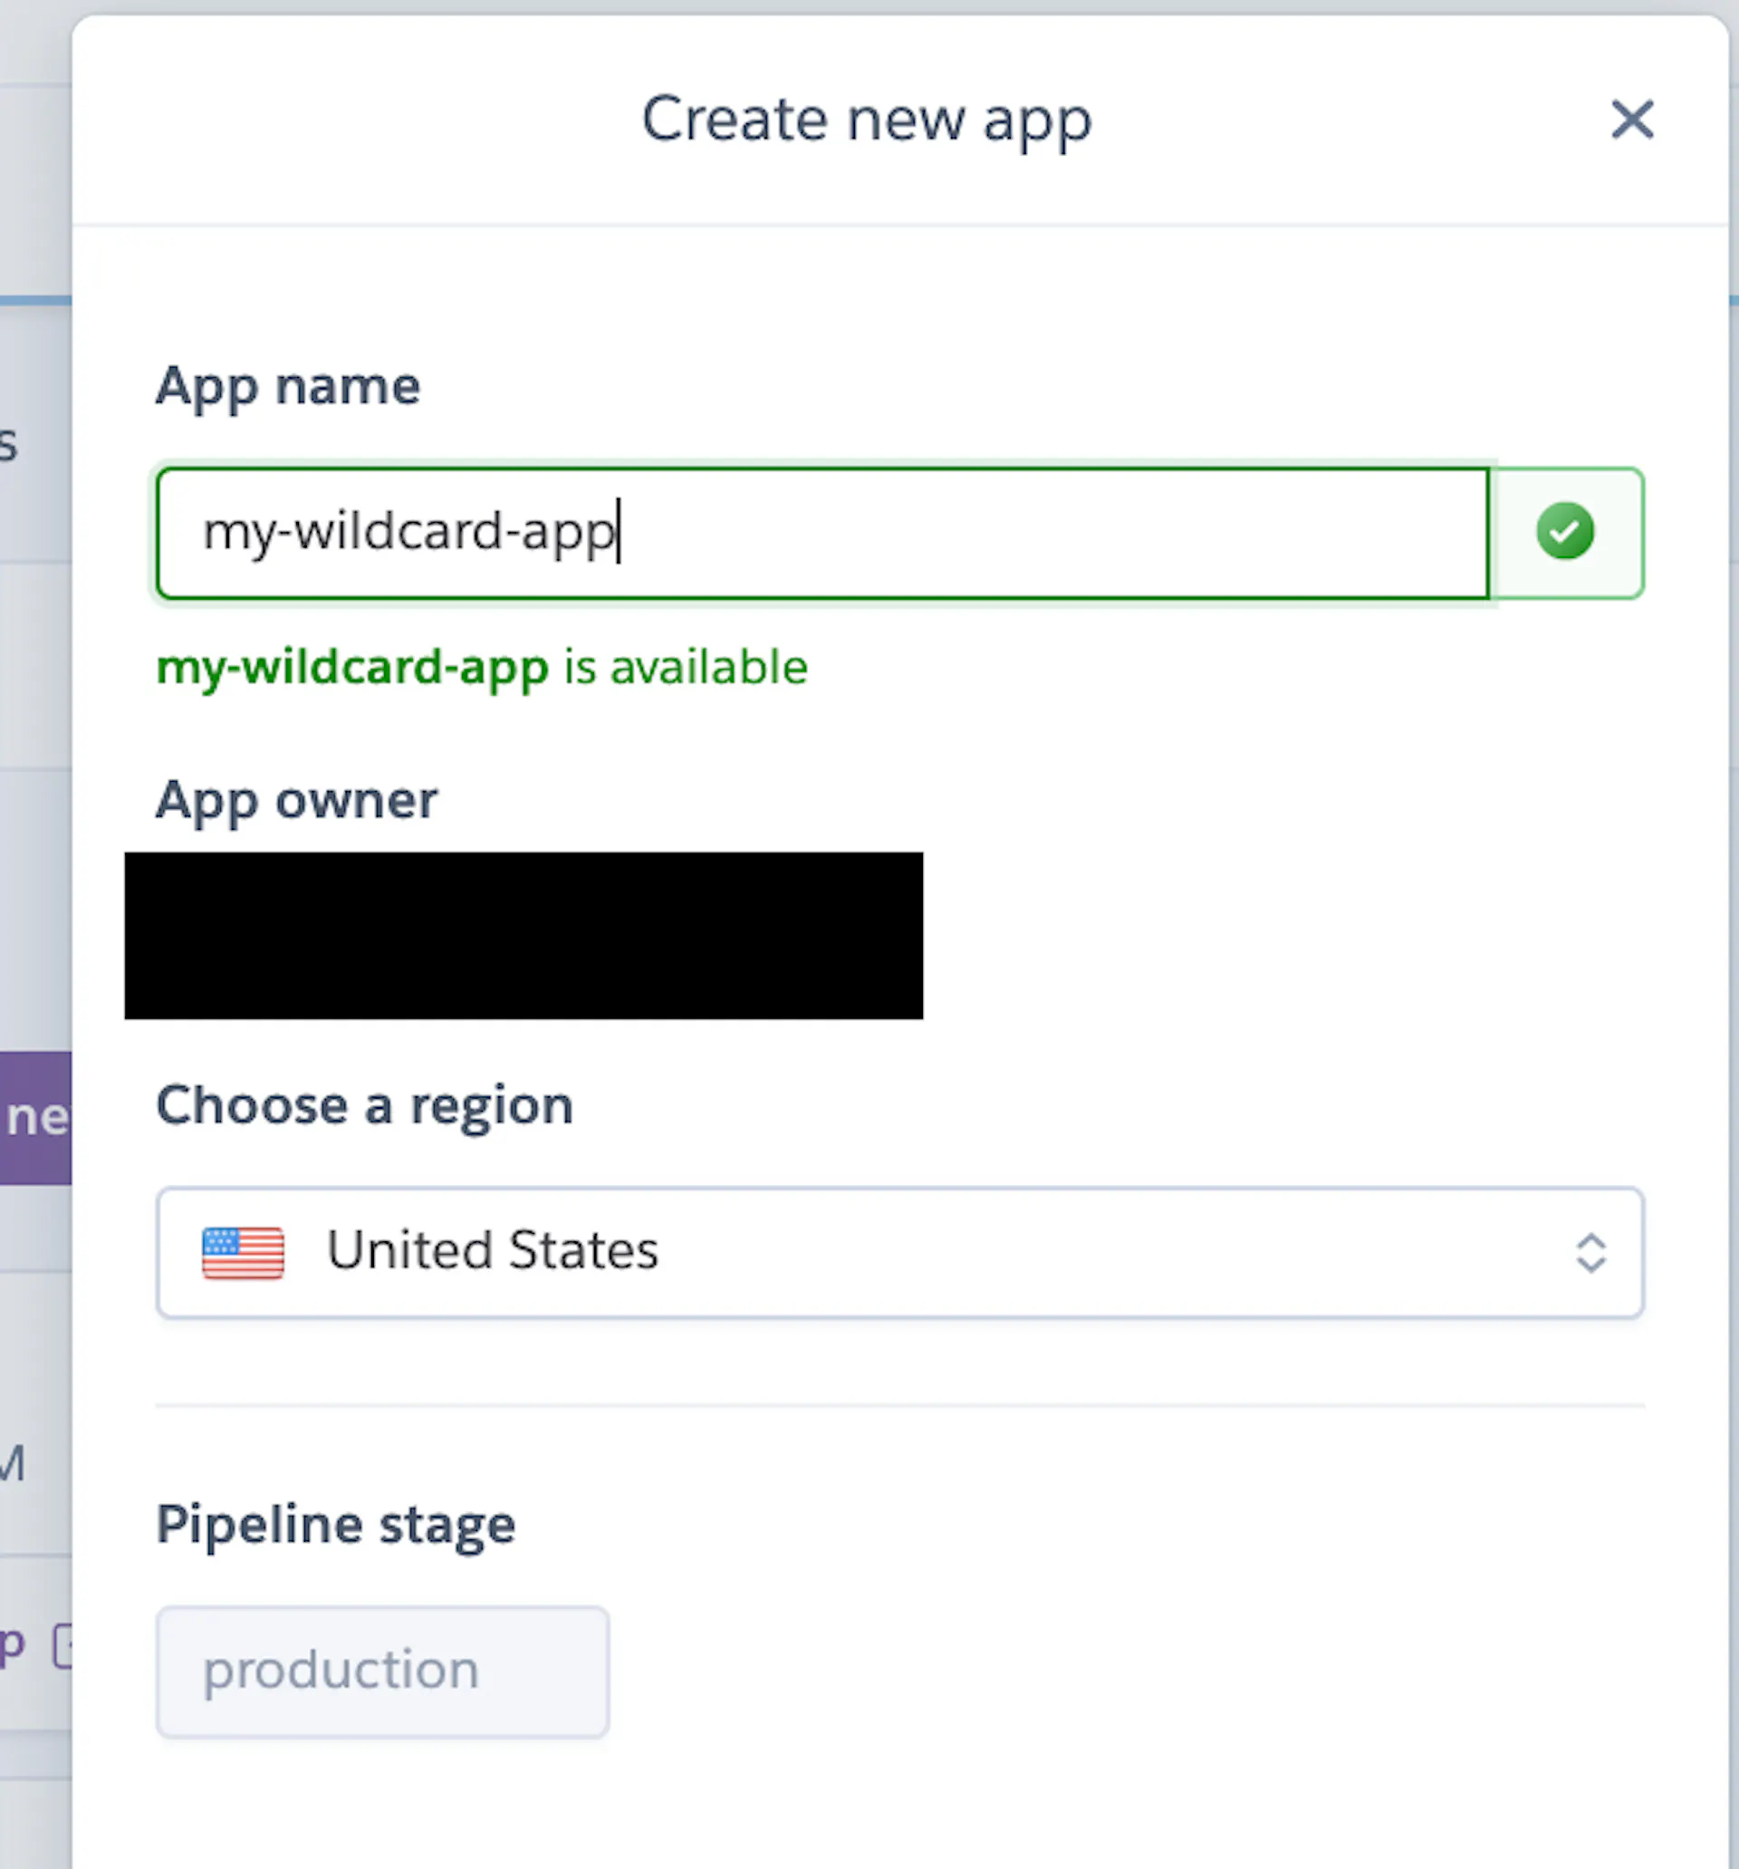Click the United States flag icon
1739x1869 pixels.
(x=243, y=1252)
